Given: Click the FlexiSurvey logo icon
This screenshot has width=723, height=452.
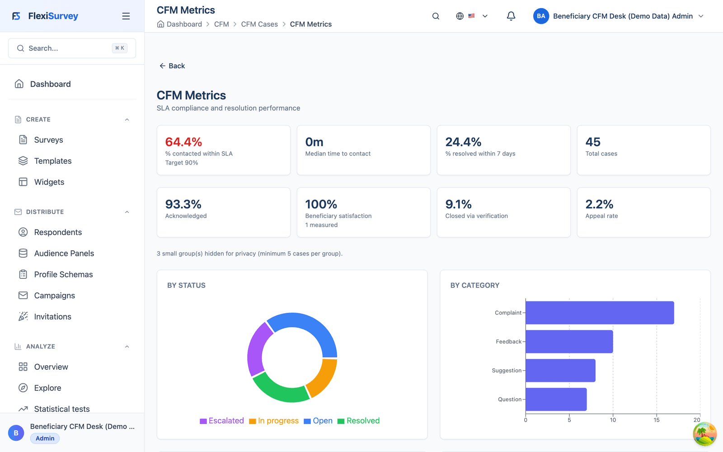Looking at the screenshot, I should click(x=16, y=16).
